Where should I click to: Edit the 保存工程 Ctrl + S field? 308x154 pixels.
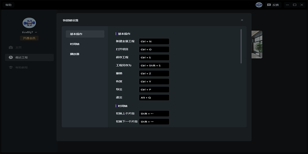click(x=154, y=57)
